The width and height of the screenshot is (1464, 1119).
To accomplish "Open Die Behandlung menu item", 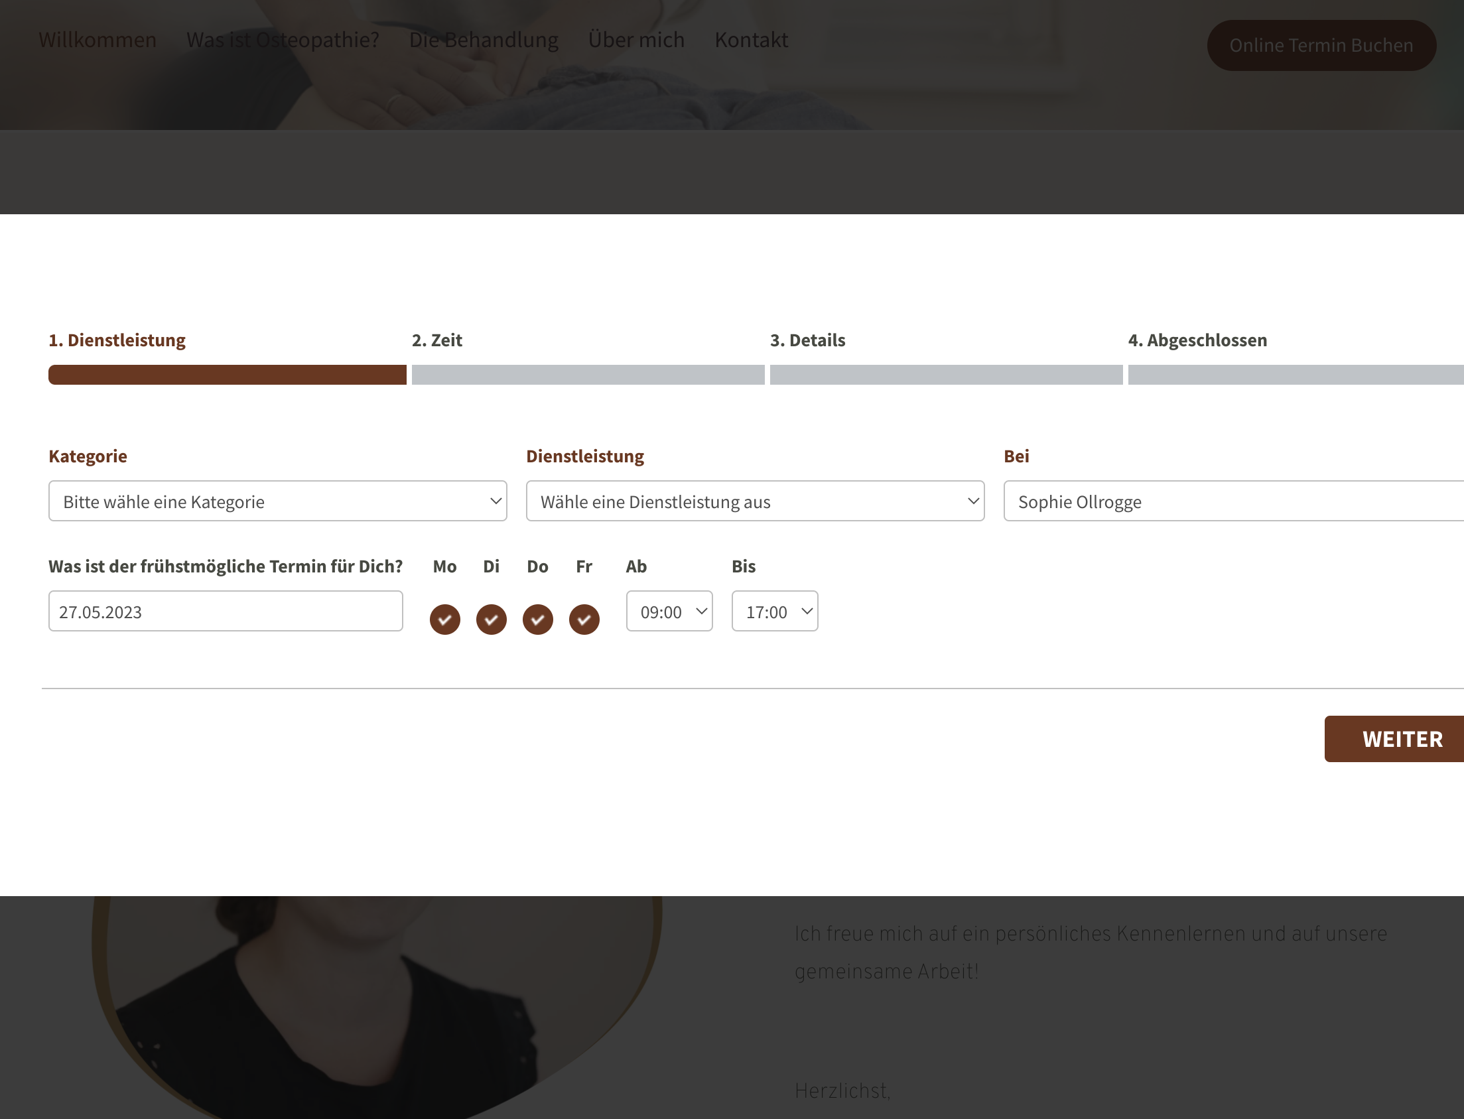I will (x=484, y=40).
